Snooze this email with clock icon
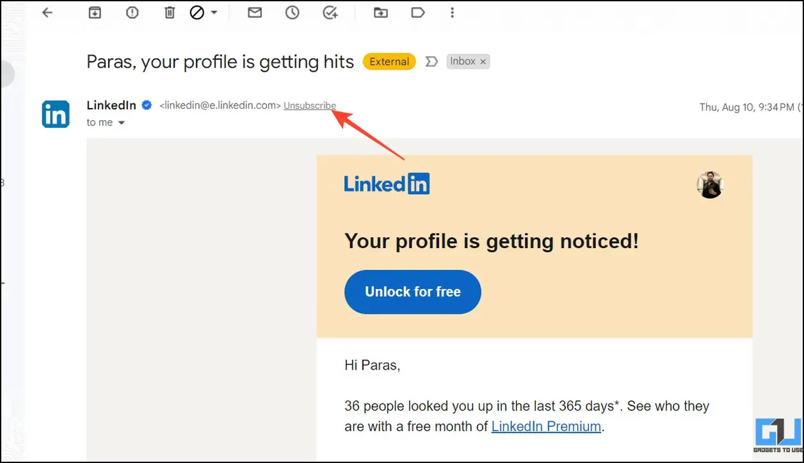 293,12
